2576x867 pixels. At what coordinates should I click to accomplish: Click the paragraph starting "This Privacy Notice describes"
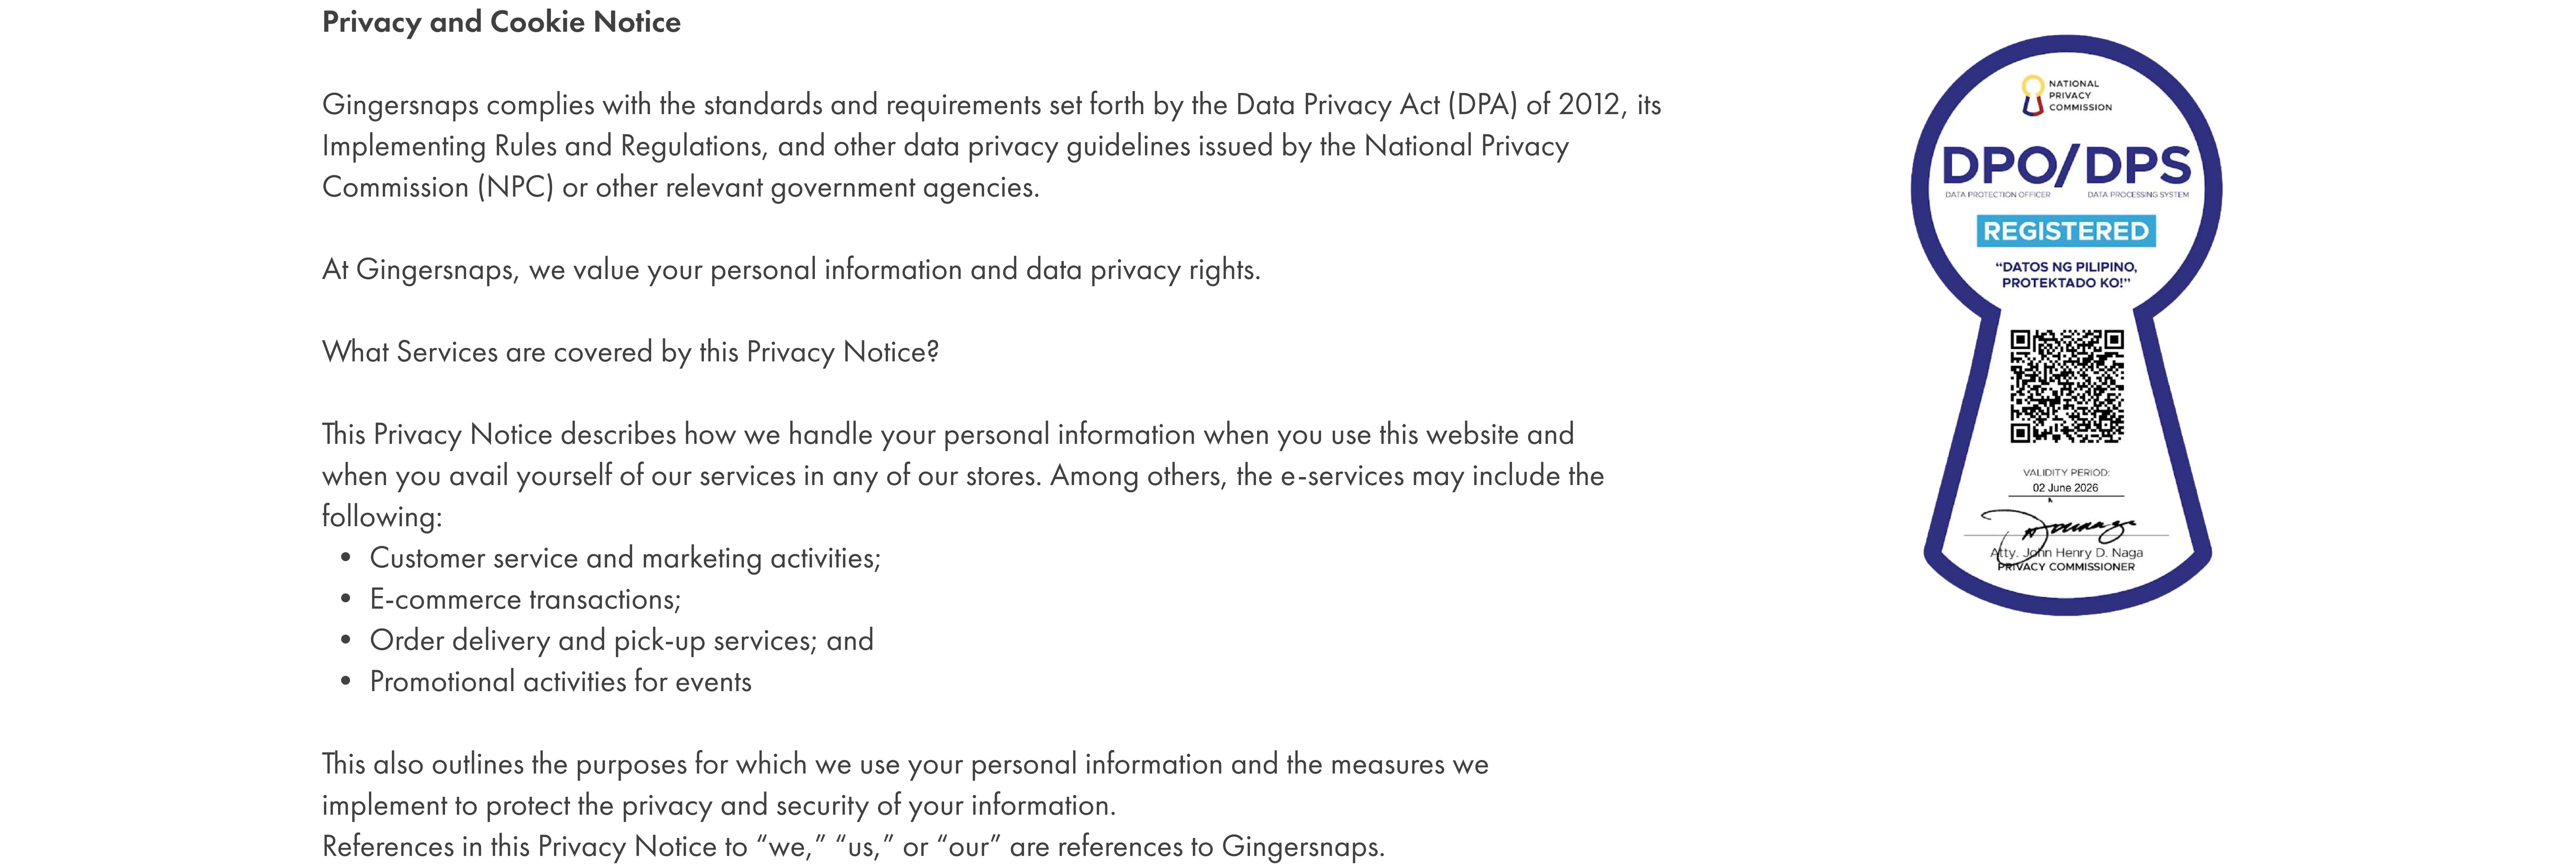pos(962,475)
